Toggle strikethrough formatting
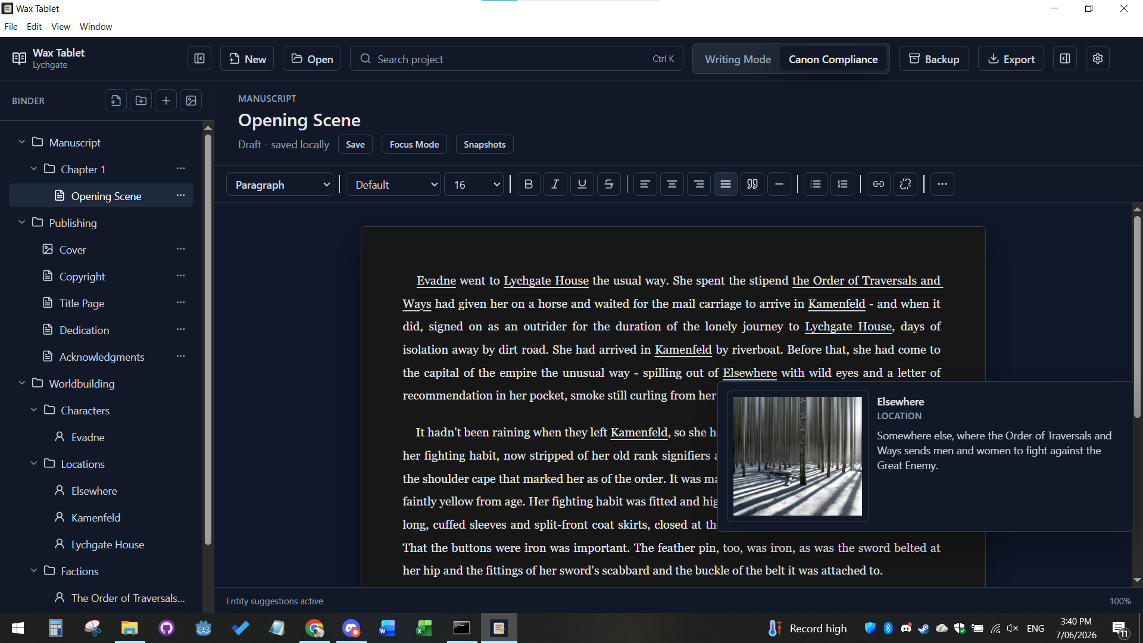 [x=609, y=184]
